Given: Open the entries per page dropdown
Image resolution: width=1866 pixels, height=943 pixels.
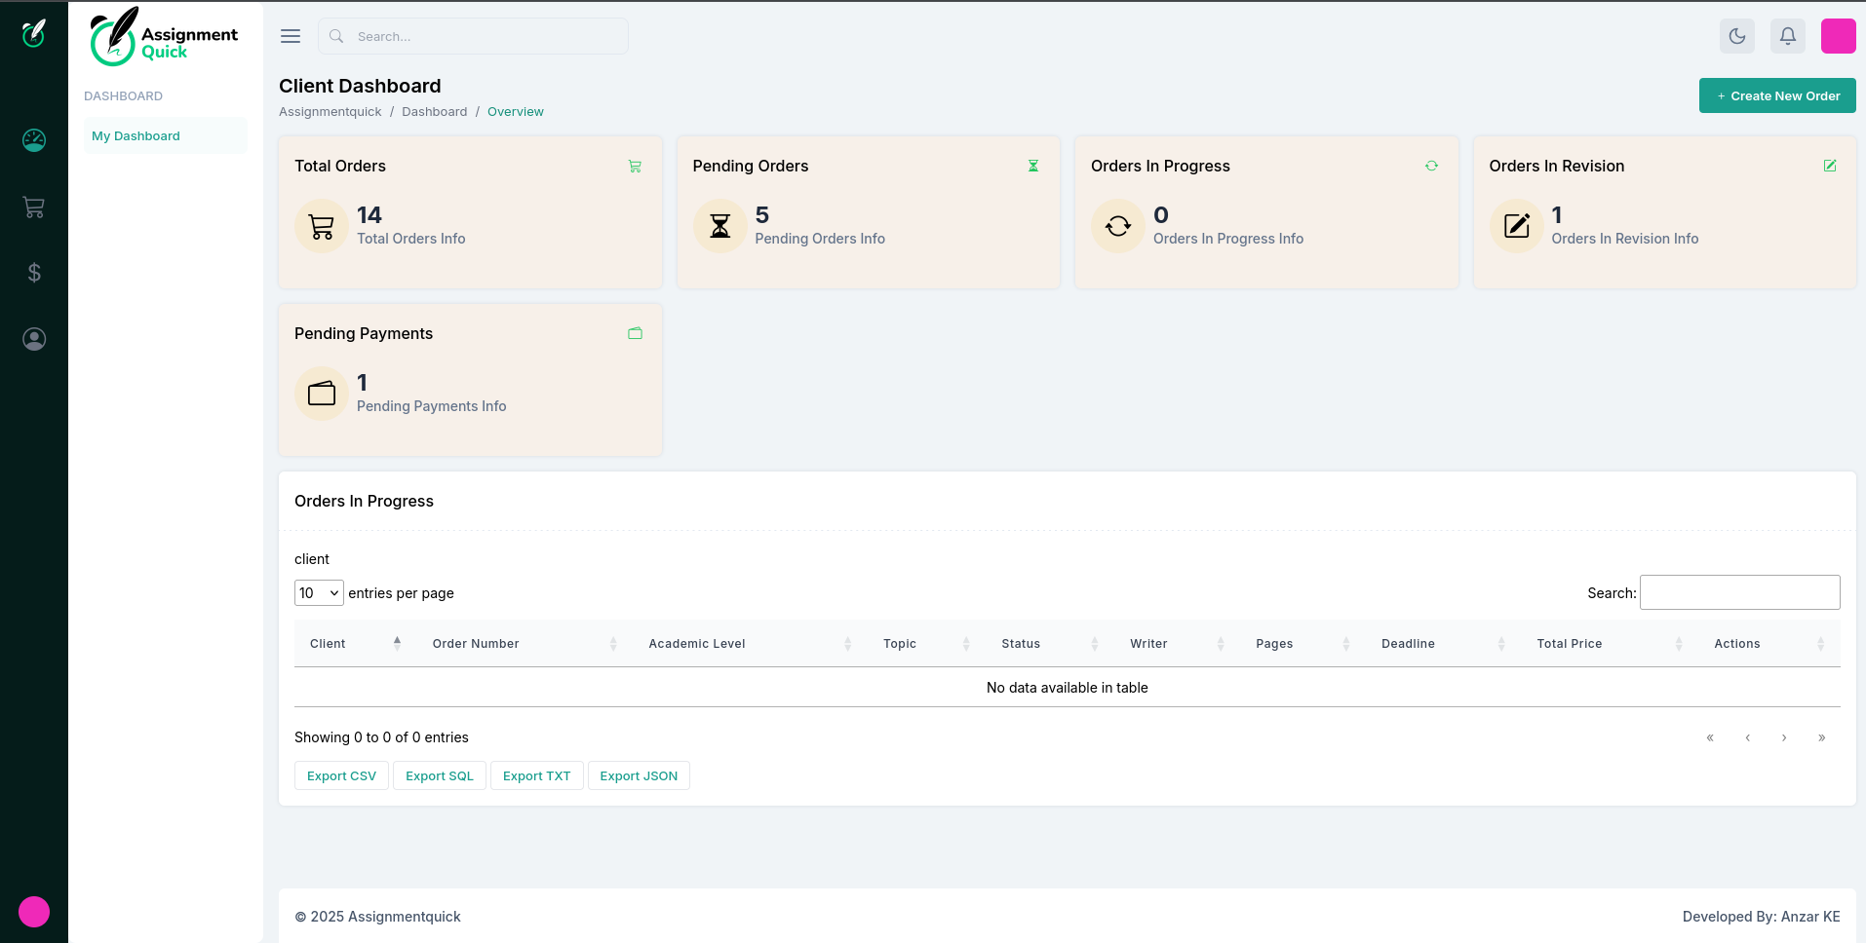Looking at the screenshot, I should click(319, 592).
